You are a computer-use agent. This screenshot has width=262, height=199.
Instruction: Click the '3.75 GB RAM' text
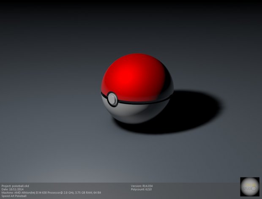coord(89,193)
